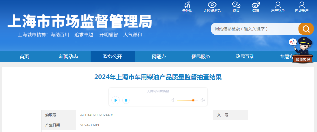Click the loud speaker icon for maximum volume
Screen dimensions: 317x132
click(203, 100)
